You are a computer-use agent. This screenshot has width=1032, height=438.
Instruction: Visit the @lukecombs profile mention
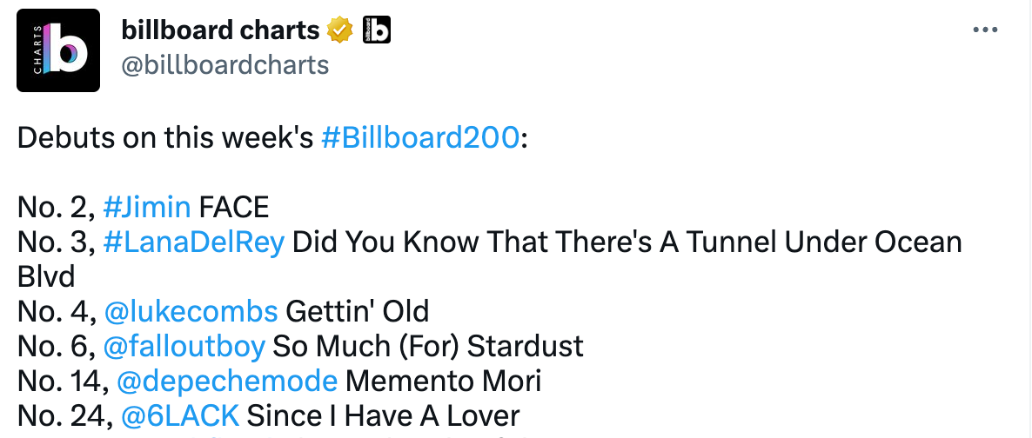(191, 311)
